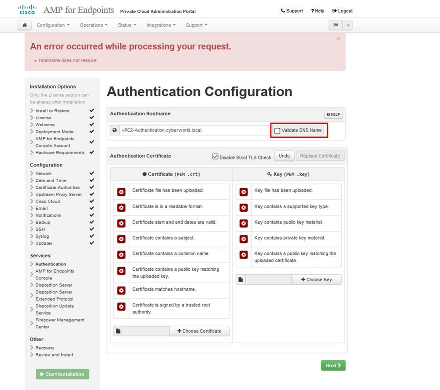Open Email configuration section
Screen dimensions: 440x390
point(41,208)
